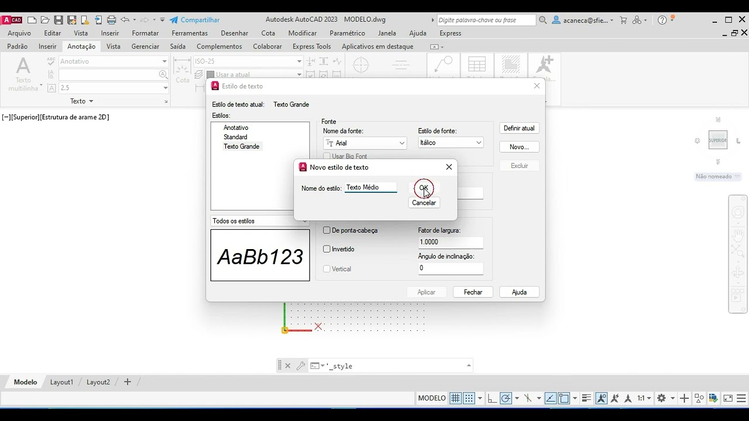
Task: Open the Autodesk App Store cart icon
Action: tap(623, 20)
